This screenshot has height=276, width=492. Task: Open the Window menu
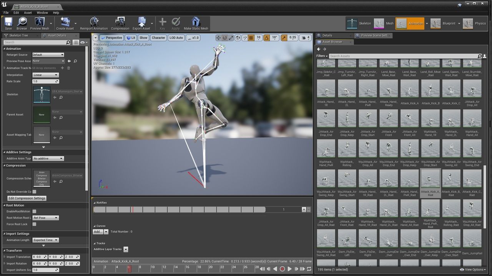[x=42, y=13]
